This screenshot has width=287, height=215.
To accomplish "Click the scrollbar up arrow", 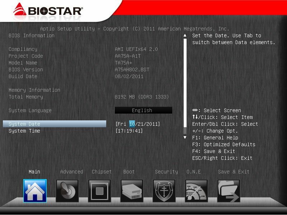I will [x=185, y=35].
